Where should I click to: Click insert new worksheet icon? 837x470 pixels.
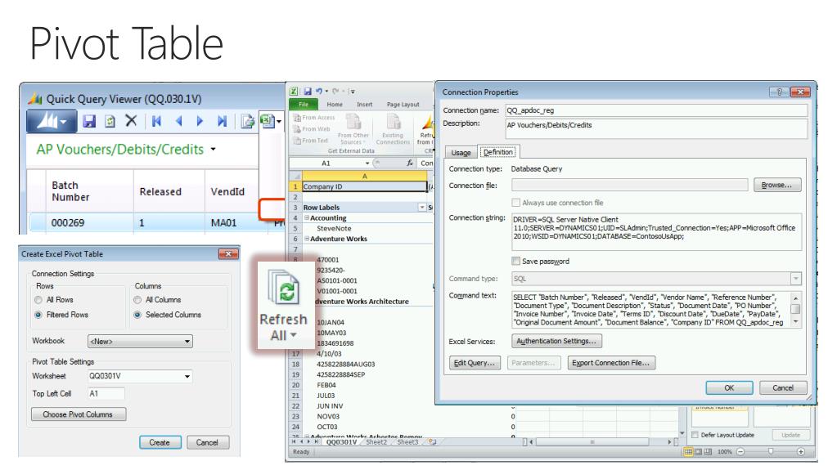(433, 441)
